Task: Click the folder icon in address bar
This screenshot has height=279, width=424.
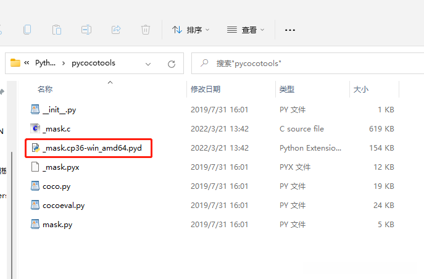Action: [15, 63]
